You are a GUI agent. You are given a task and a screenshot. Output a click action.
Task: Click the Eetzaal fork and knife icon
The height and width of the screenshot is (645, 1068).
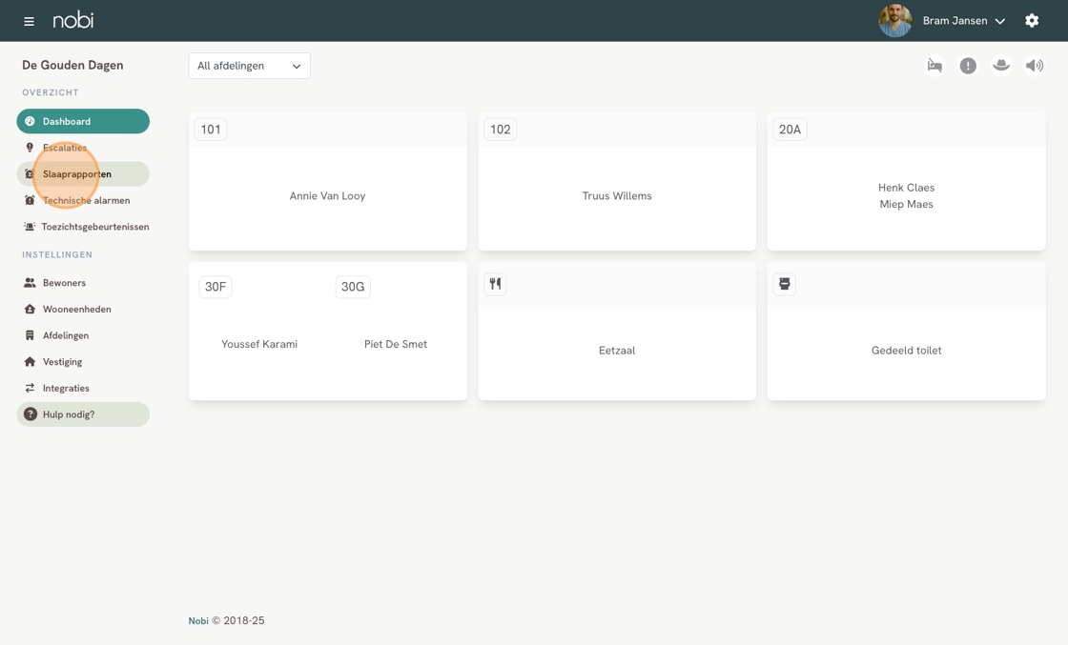(x=495, y=284)
